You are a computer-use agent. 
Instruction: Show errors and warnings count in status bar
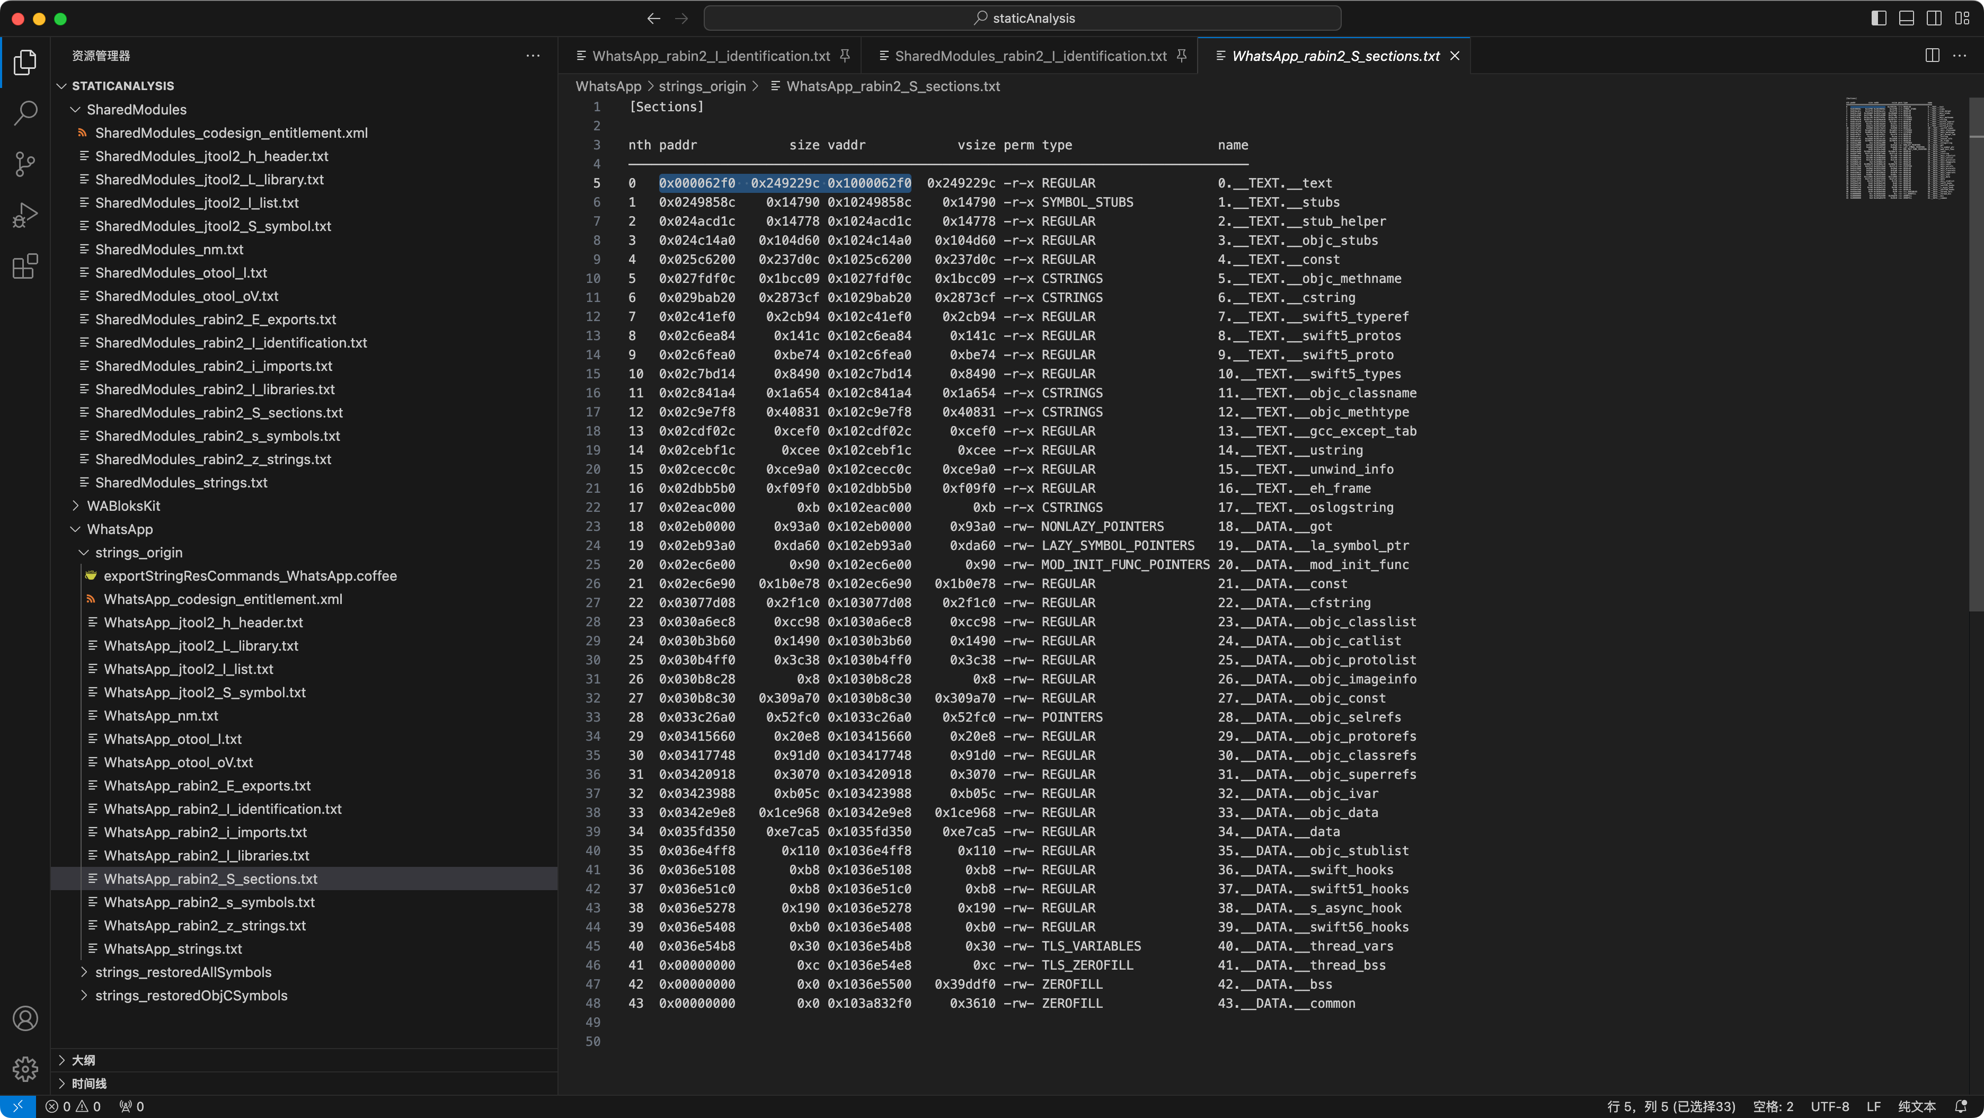[73, 1106]
